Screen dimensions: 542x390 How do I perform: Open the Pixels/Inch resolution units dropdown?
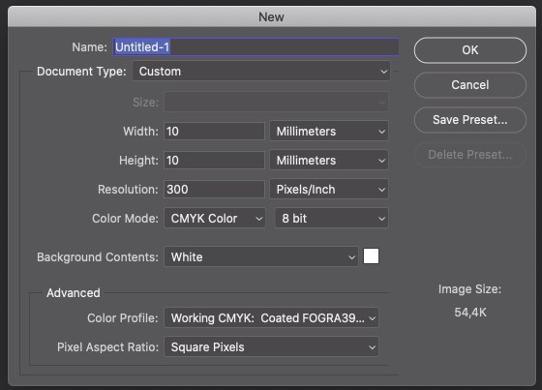click(x=329, y=190)
